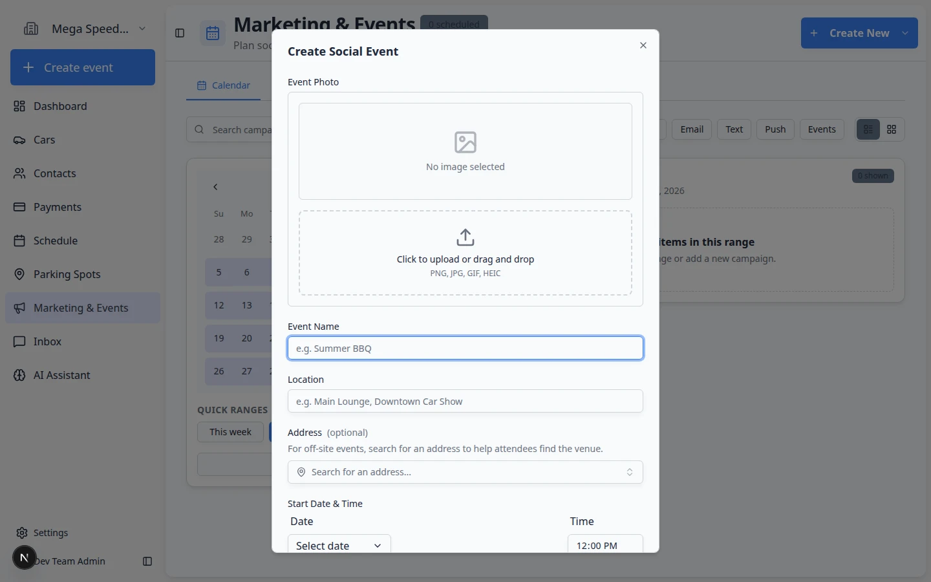Click the Event Name input field
Viewport: 931px width, 582px height.
(x=465, y=348)
